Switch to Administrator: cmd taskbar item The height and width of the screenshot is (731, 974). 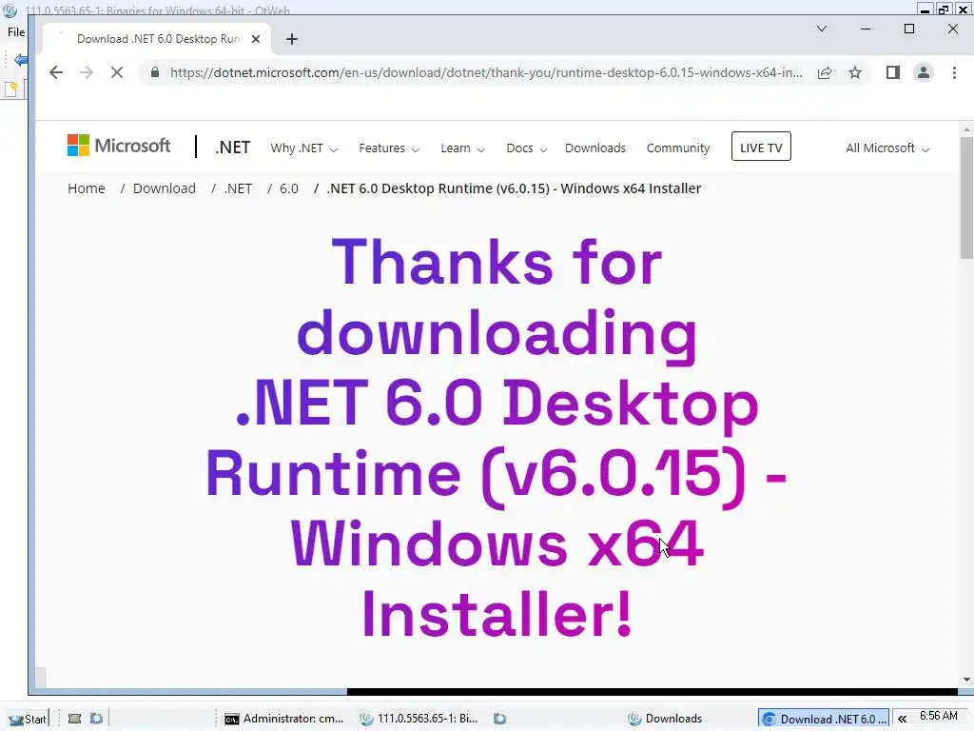284,719
